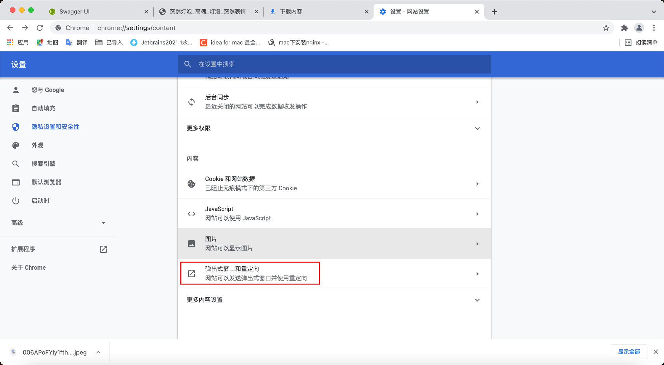Open the user profile avatar icon
This screenshot has height=365, width=664.
[x=639, y=28]
